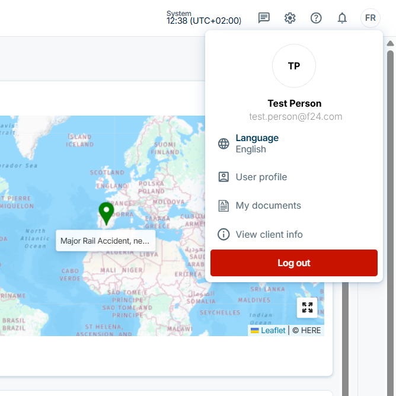Click the vertical scrollbar thumb
Screen dimensions: 396x396
[390, 222]
